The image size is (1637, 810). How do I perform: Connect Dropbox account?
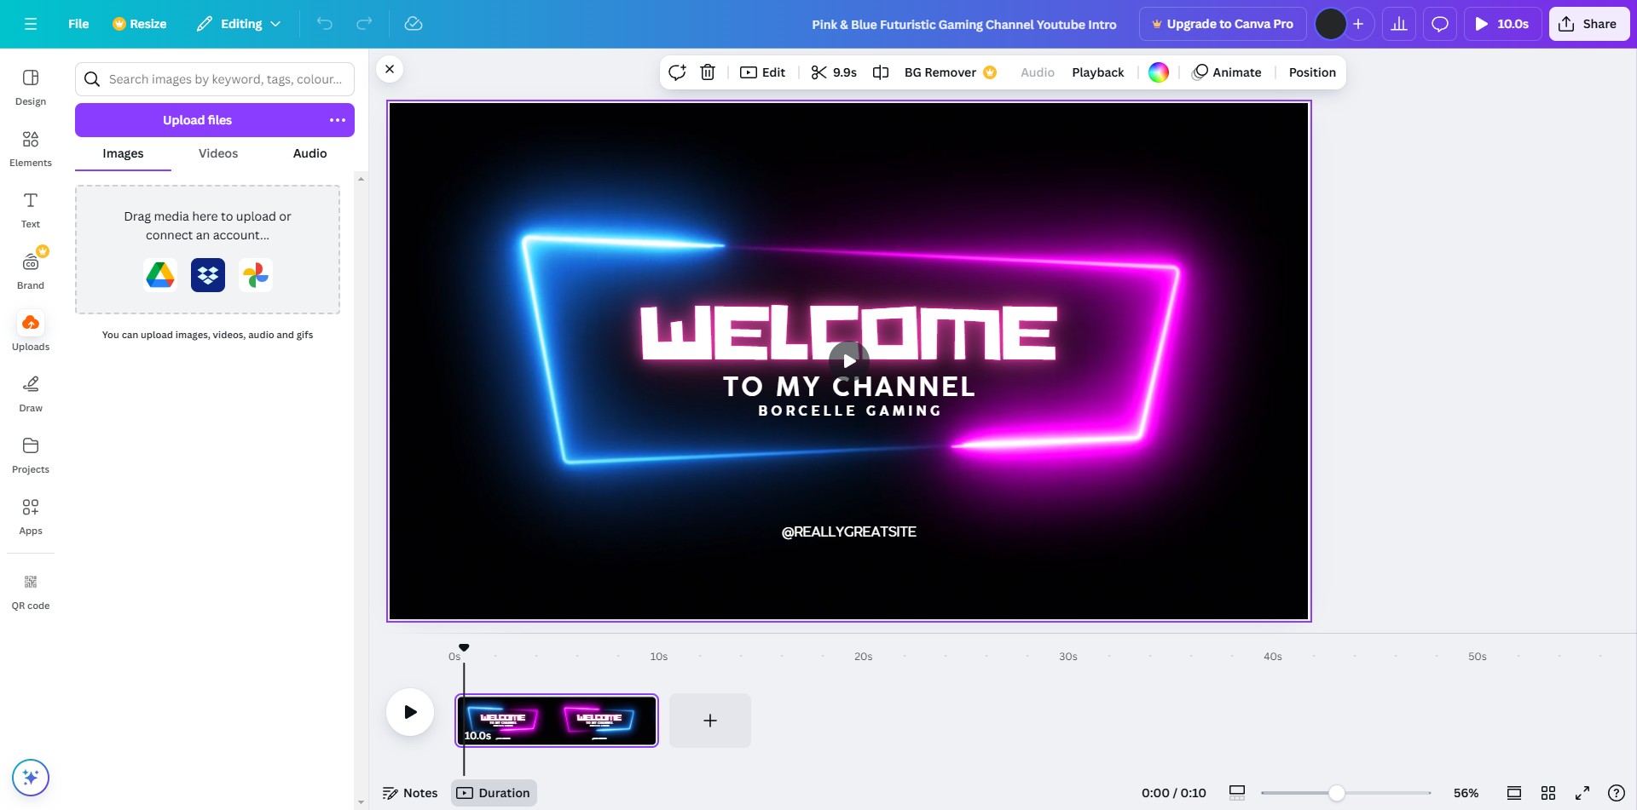[208, 275]
